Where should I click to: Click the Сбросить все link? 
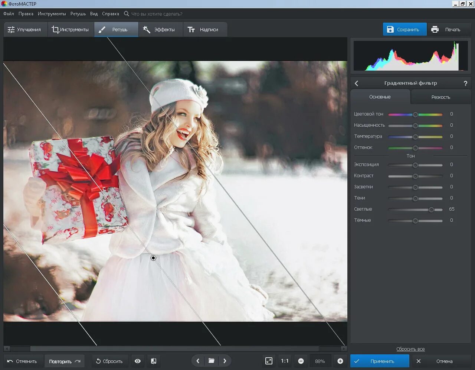click(410, 349)
